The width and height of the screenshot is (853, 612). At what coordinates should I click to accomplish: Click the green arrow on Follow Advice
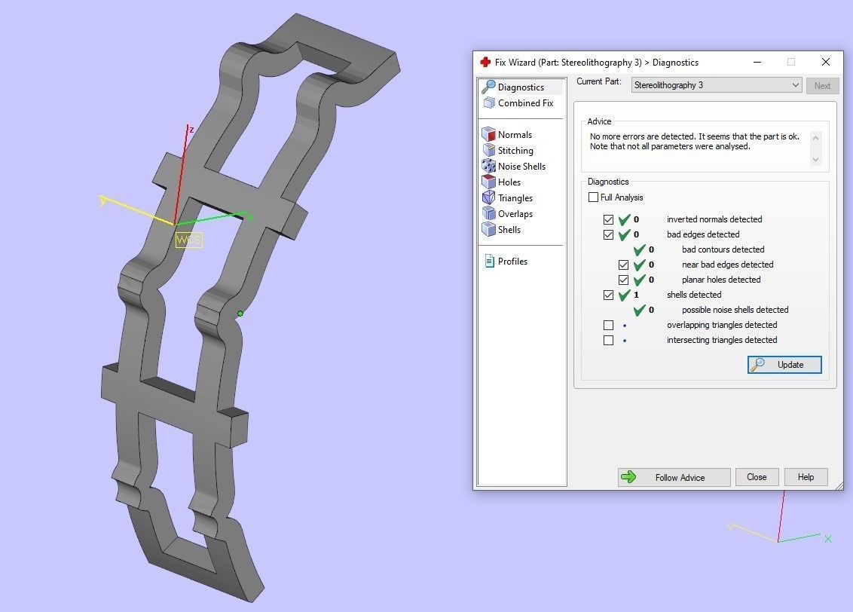pyautogui.click(x=628, y=477)
